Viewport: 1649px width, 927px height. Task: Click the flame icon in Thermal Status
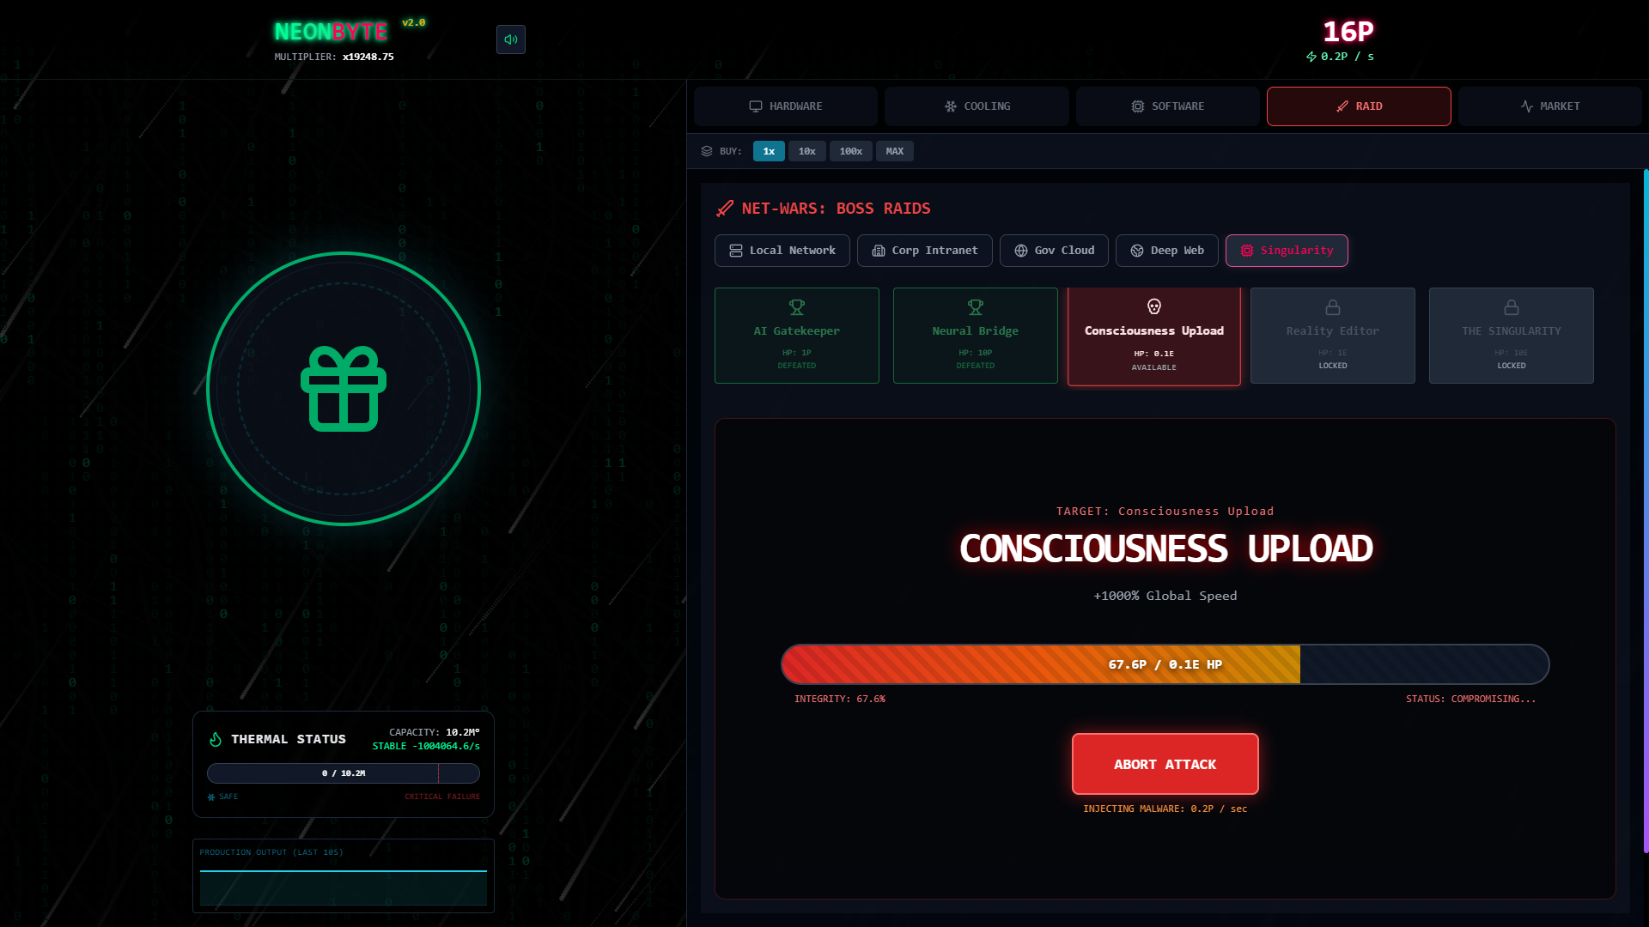click(216, 739)
